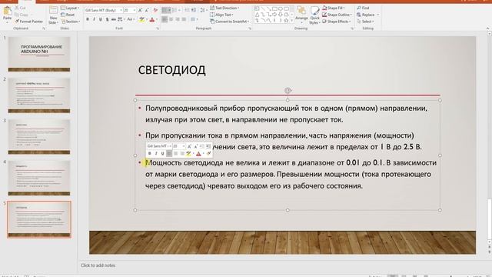
Task: Click Cut in the Clipboard group
Action: point(21,8)
